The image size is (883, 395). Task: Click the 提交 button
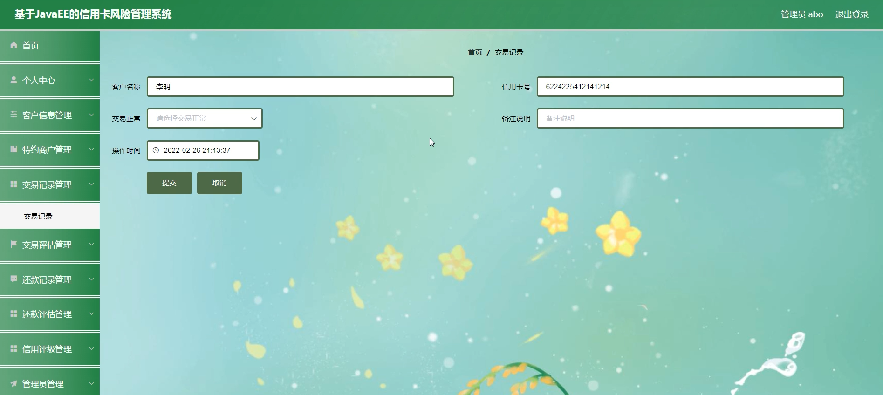click(x=169, y=183)
